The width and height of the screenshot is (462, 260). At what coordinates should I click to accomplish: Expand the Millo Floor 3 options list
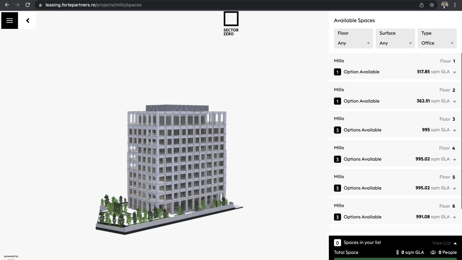pyautogui.click(x=454, y=130)
